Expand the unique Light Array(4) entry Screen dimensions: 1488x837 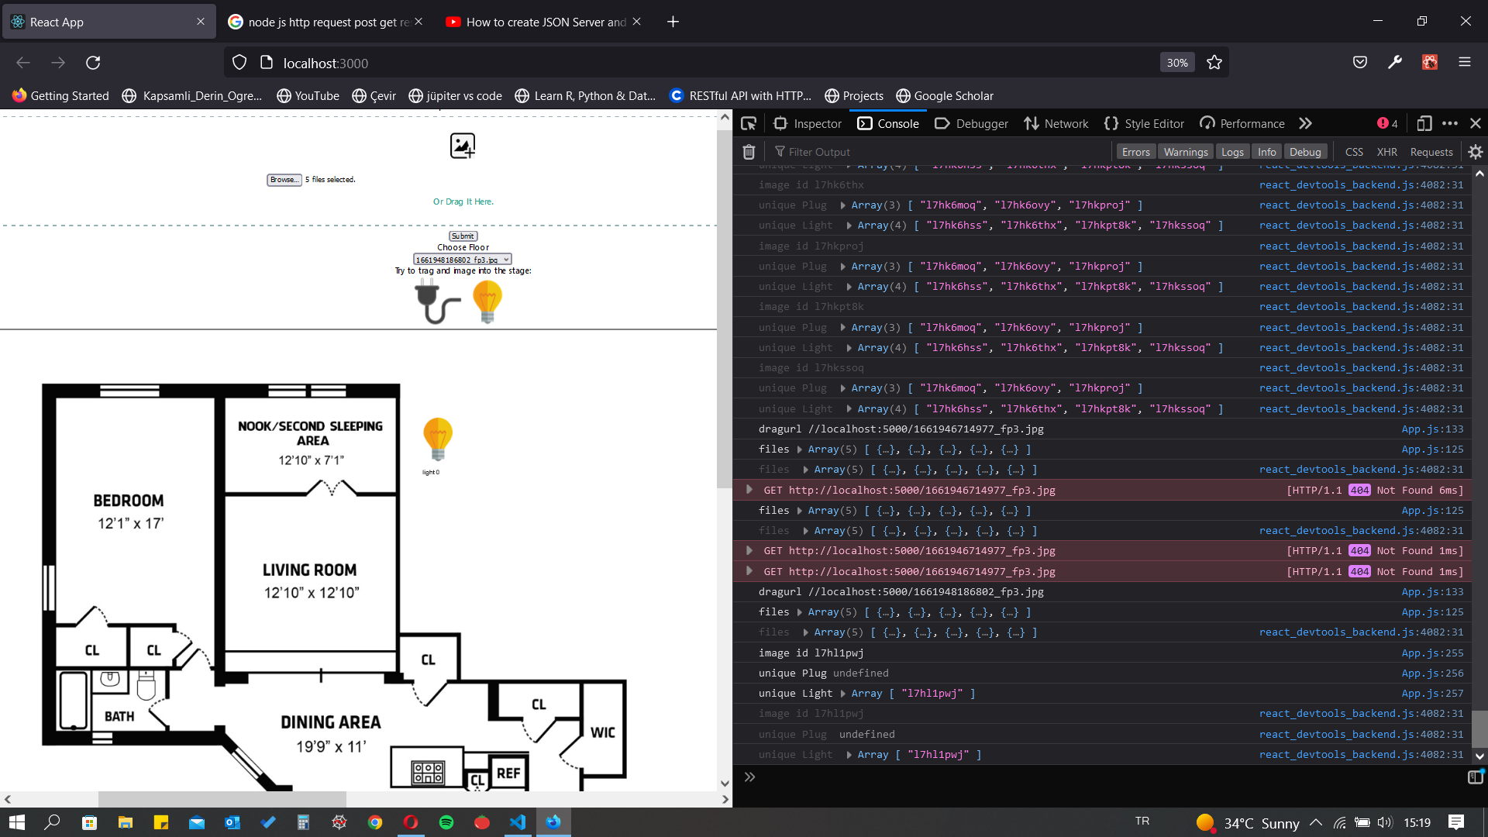[849, 225]
